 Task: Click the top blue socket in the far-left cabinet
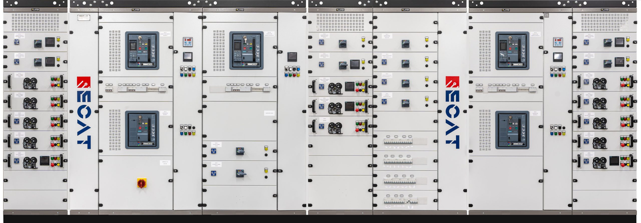tap(17, 42)
